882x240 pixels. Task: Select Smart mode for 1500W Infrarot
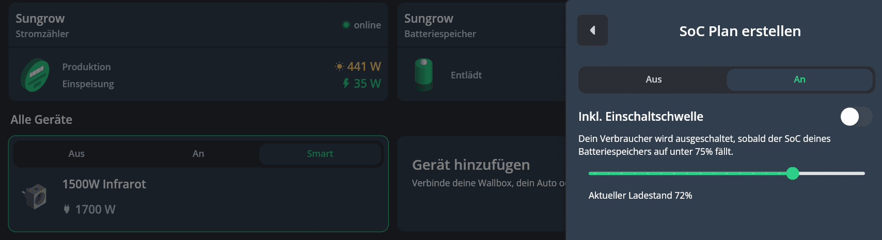click(320, 154)
